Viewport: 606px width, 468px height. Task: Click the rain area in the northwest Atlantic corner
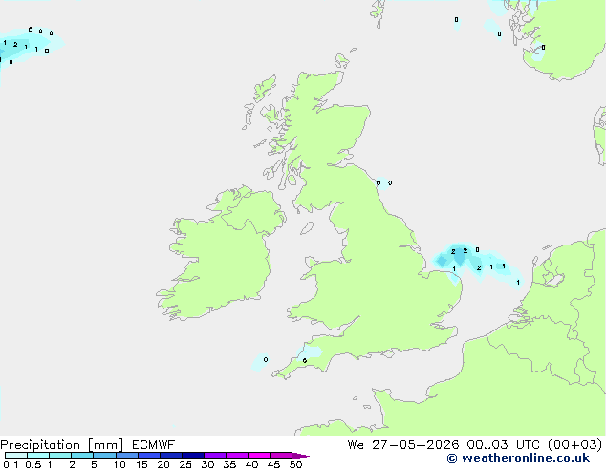[x=27, y=47]
